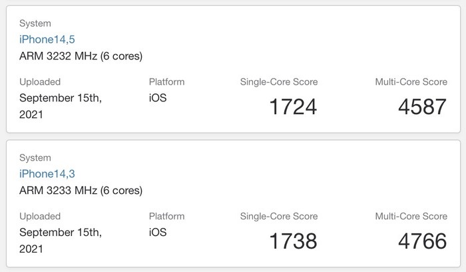This screenshot has height=272, width=466.
Task: Click the iOS platform value for iPhone14,3
Action: (x=158, y=233)
